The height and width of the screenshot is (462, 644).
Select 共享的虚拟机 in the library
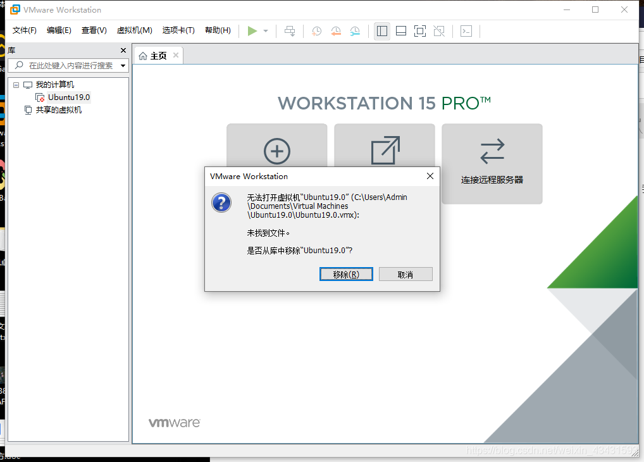(58, 110)
